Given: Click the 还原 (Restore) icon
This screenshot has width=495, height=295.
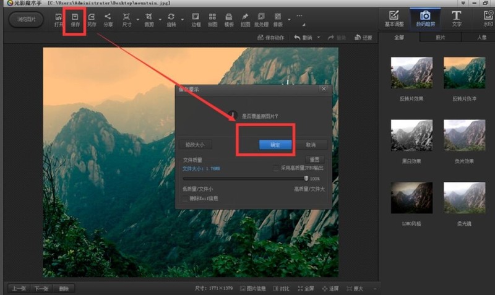Looking at the screenshot, I should pos(364,38).
